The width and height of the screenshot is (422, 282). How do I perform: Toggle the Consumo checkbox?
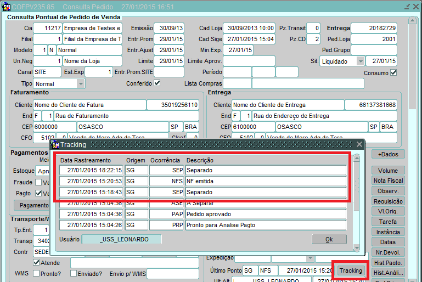393,72
